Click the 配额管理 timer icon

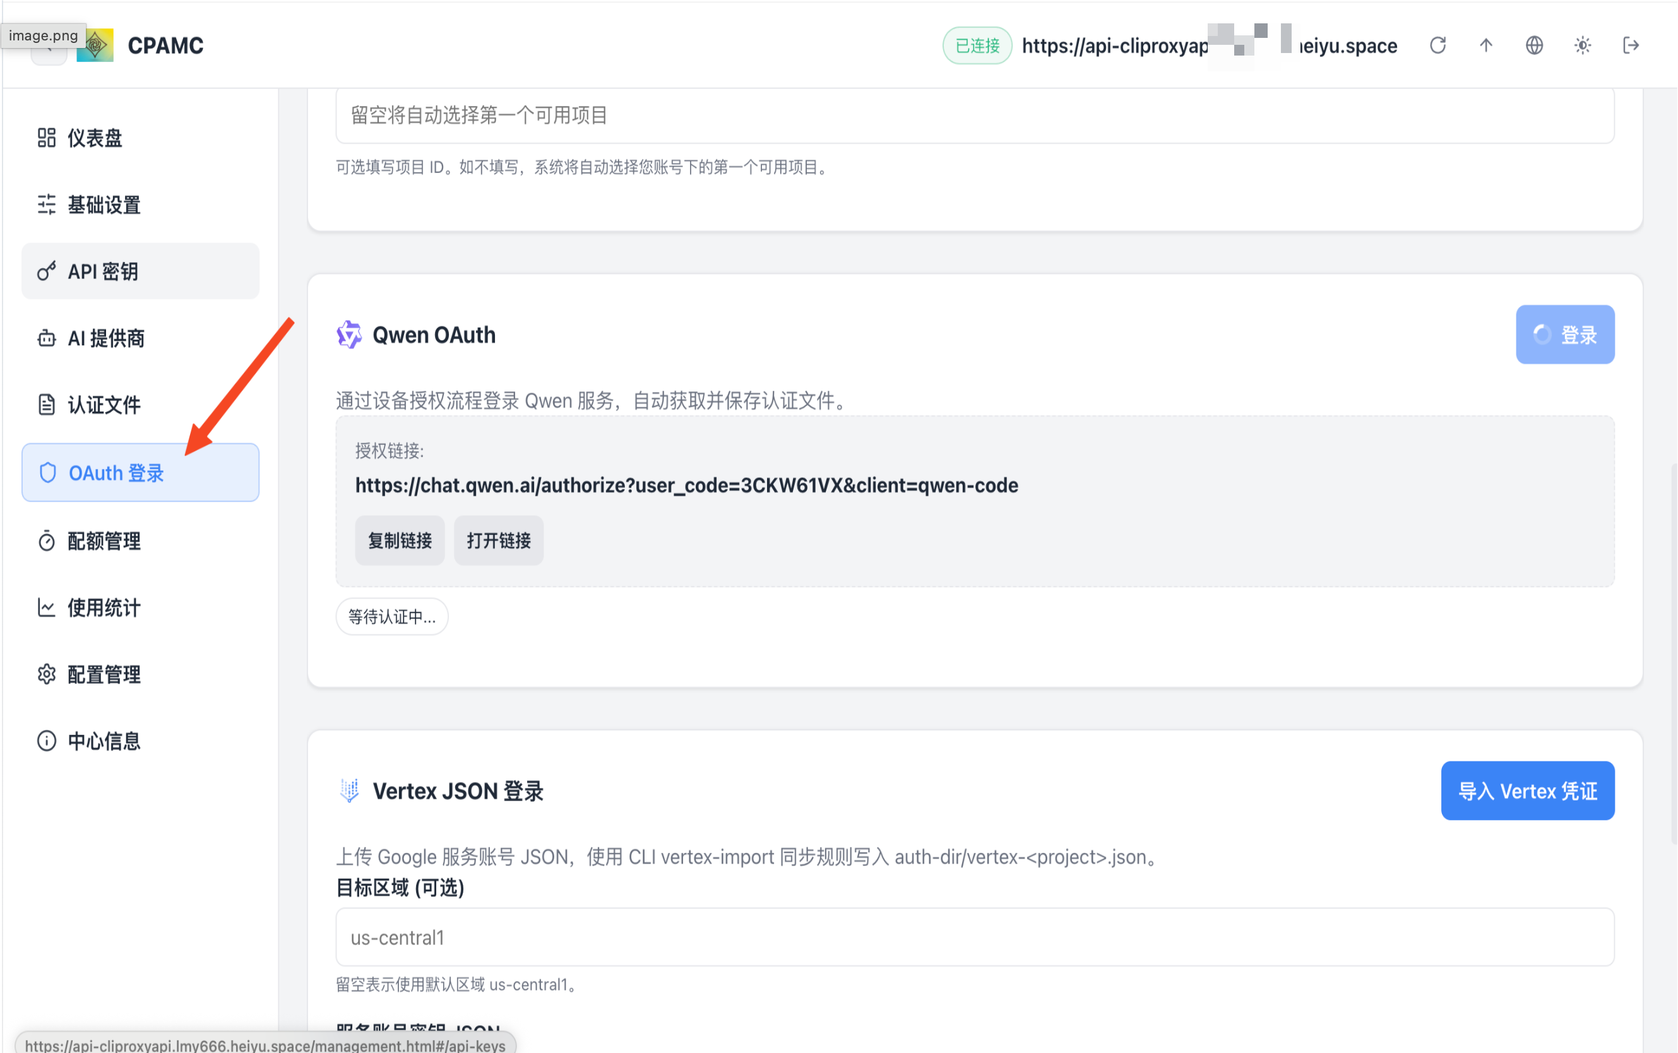coord(47,540)
